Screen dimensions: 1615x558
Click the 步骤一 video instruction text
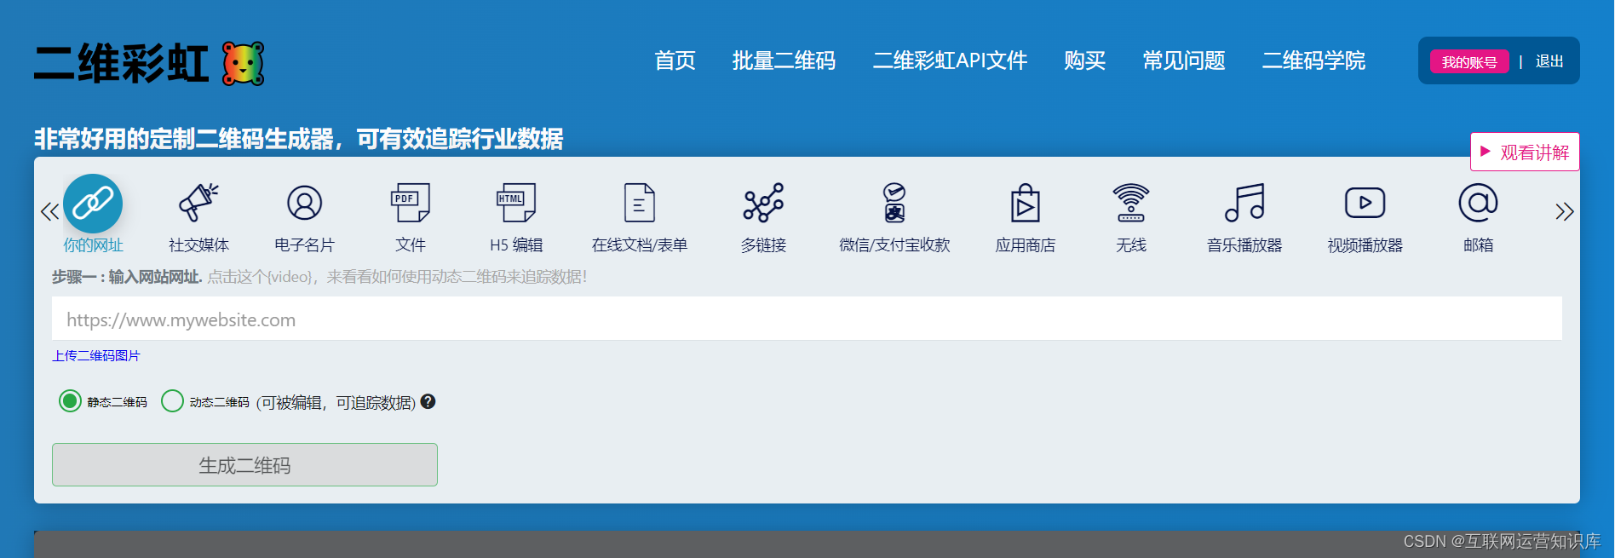pos(319,277)
